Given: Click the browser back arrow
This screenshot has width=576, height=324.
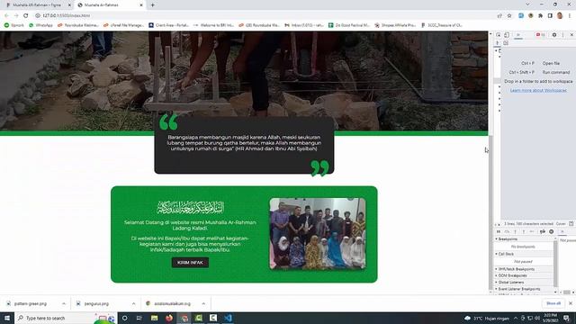Looking at the screenshot, I should point(6,15).
